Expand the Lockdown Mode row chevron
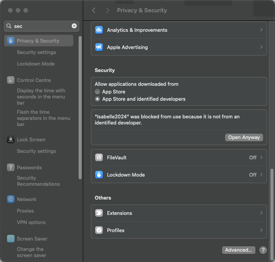 (x=261, y=175)
